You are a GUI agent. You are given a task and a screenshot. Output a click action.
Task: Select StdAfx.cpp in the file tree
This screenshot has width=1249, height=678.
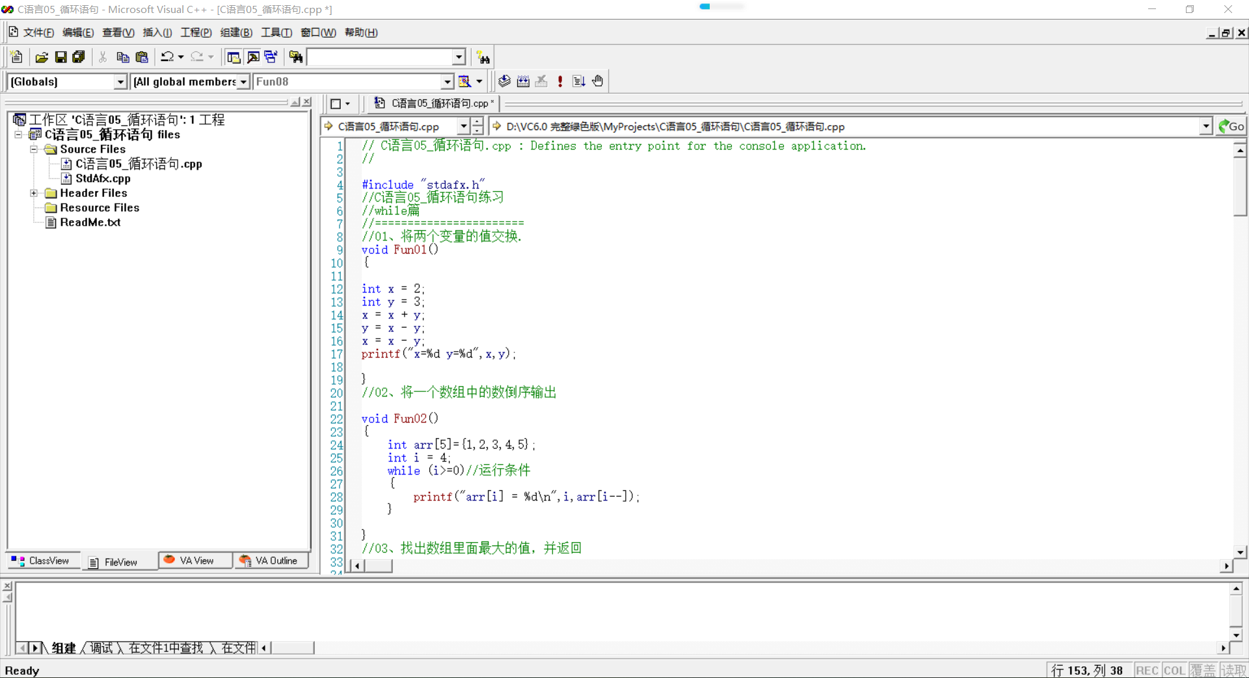[x=103, y=178]
